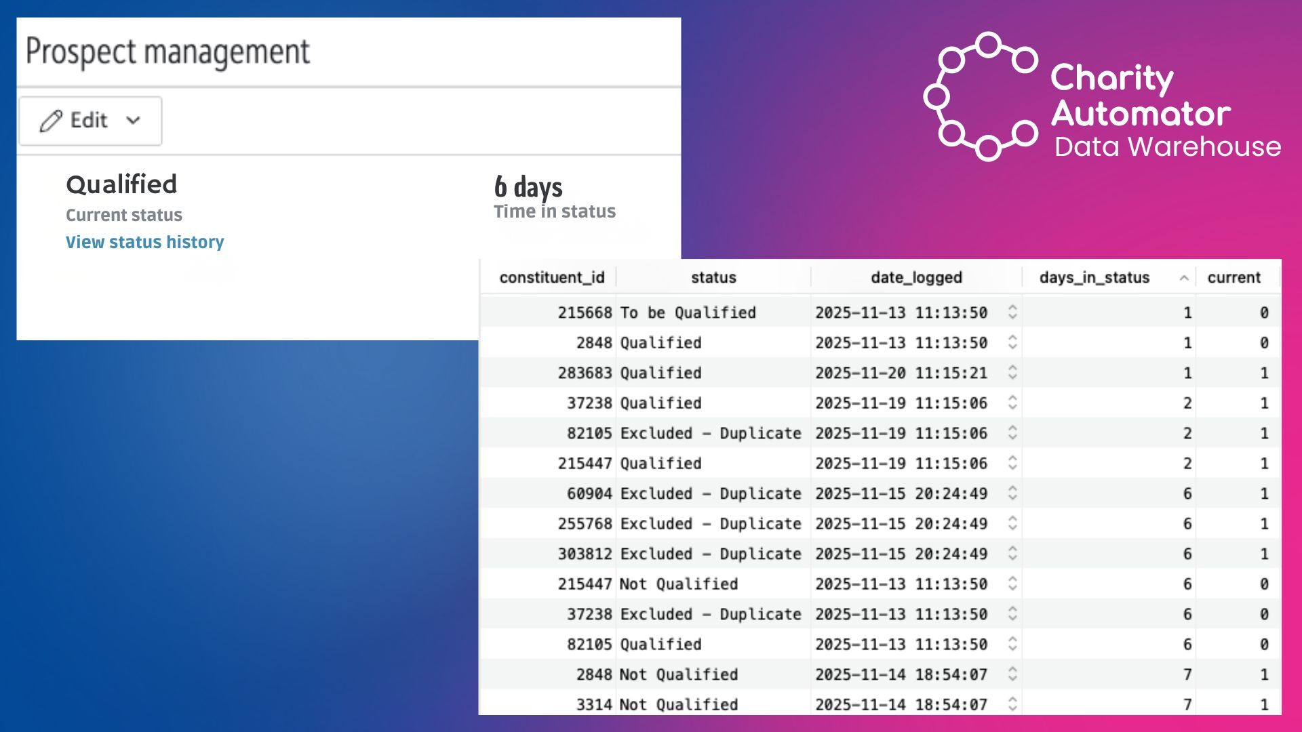Open date stepper for 37238 Qualified row
This screenshot has height=732, width=1302.
[x=1012, y=403]
